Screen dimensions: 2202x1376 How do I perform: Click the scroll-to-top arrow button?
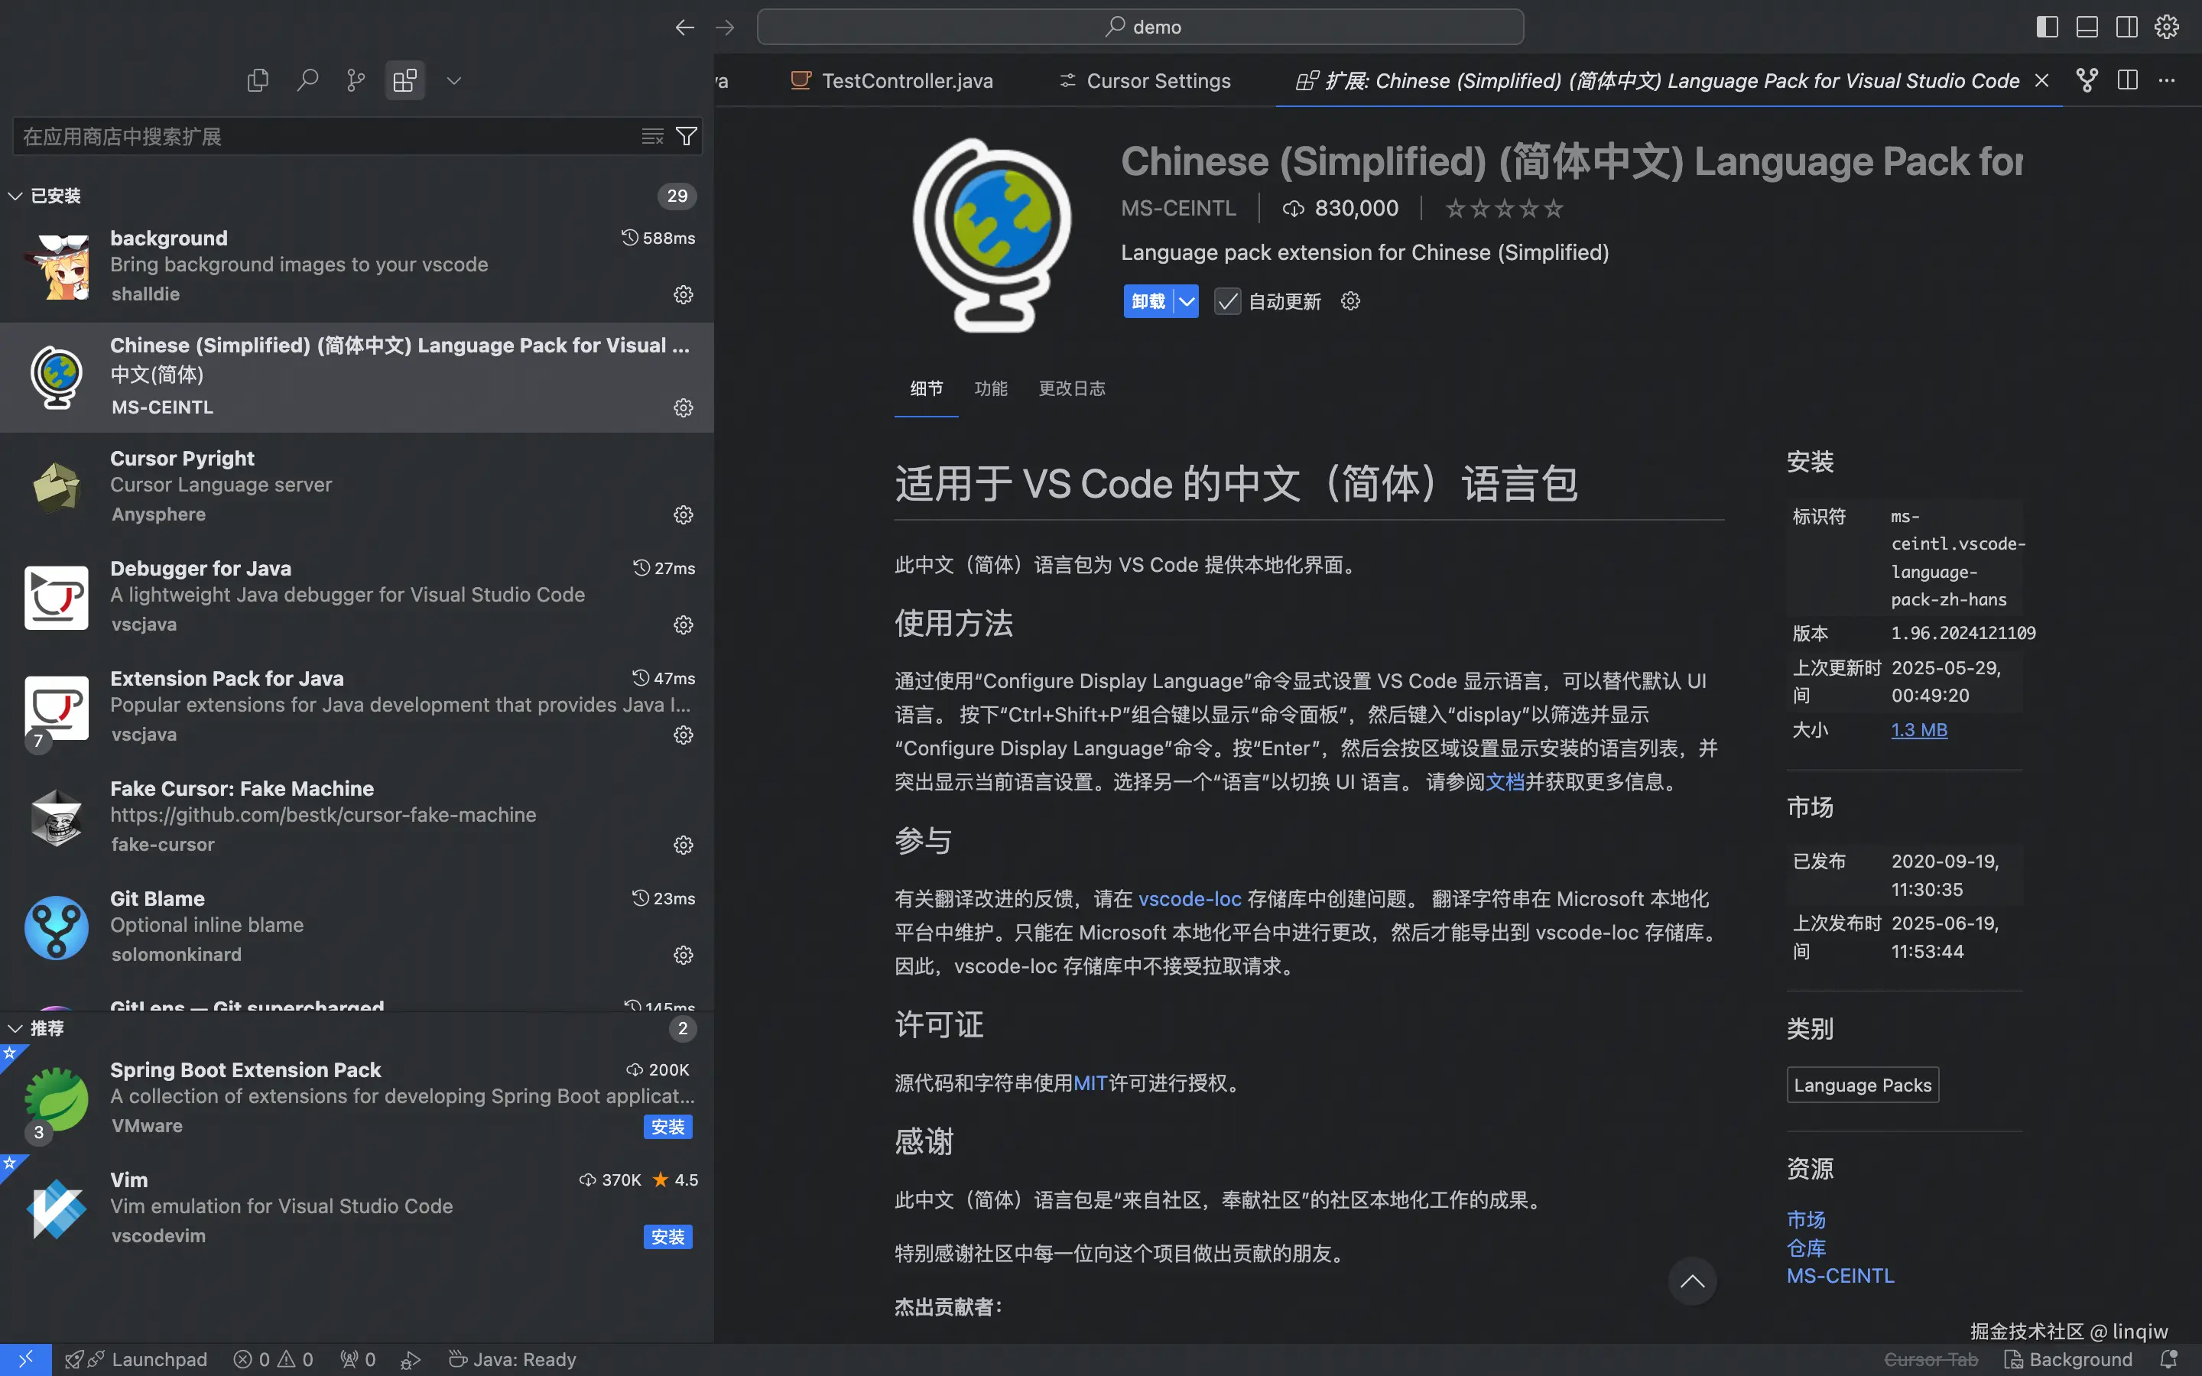1691,1281
